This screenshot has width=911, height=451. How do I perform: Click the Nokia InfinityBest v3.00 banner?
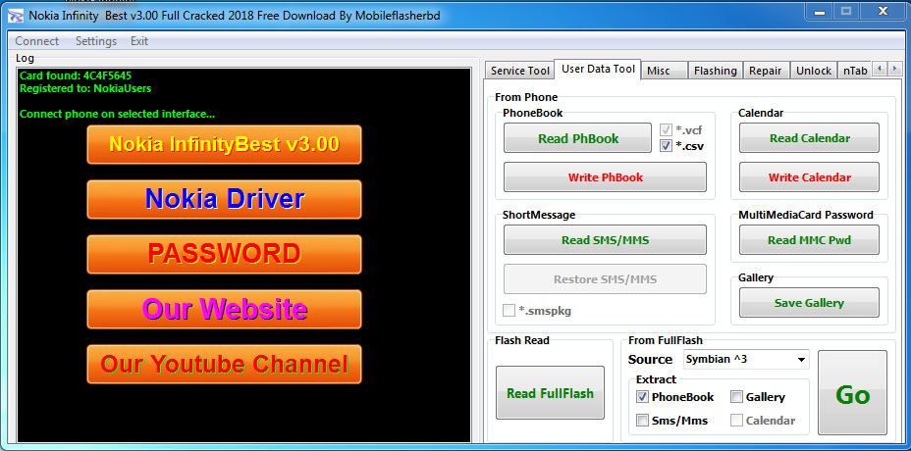pos(224,144)
